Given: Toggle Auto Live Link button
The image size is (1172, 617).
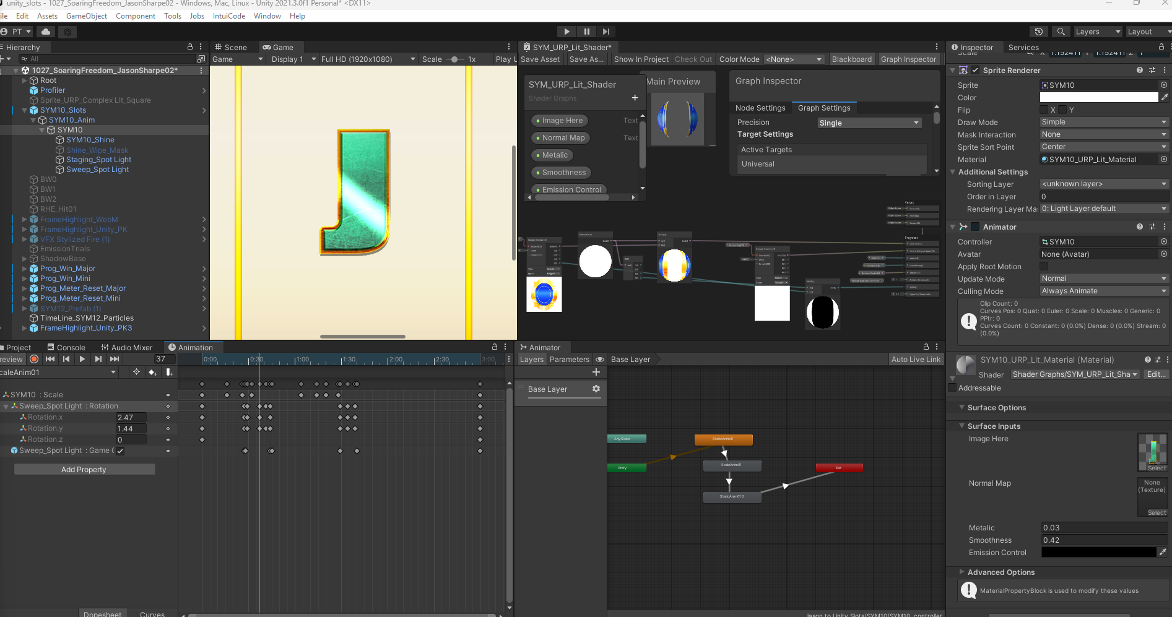Looking at the screenshot, I should (916, 360).
